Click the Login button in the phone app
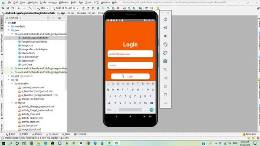Screen dimensions: 260x146 (130, 77)
